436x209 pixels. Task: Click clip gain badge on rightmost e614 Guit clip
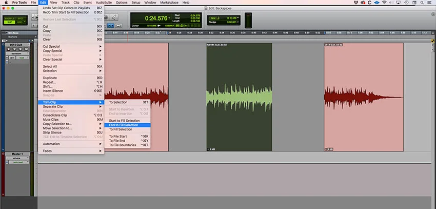[x=329, y=149]
